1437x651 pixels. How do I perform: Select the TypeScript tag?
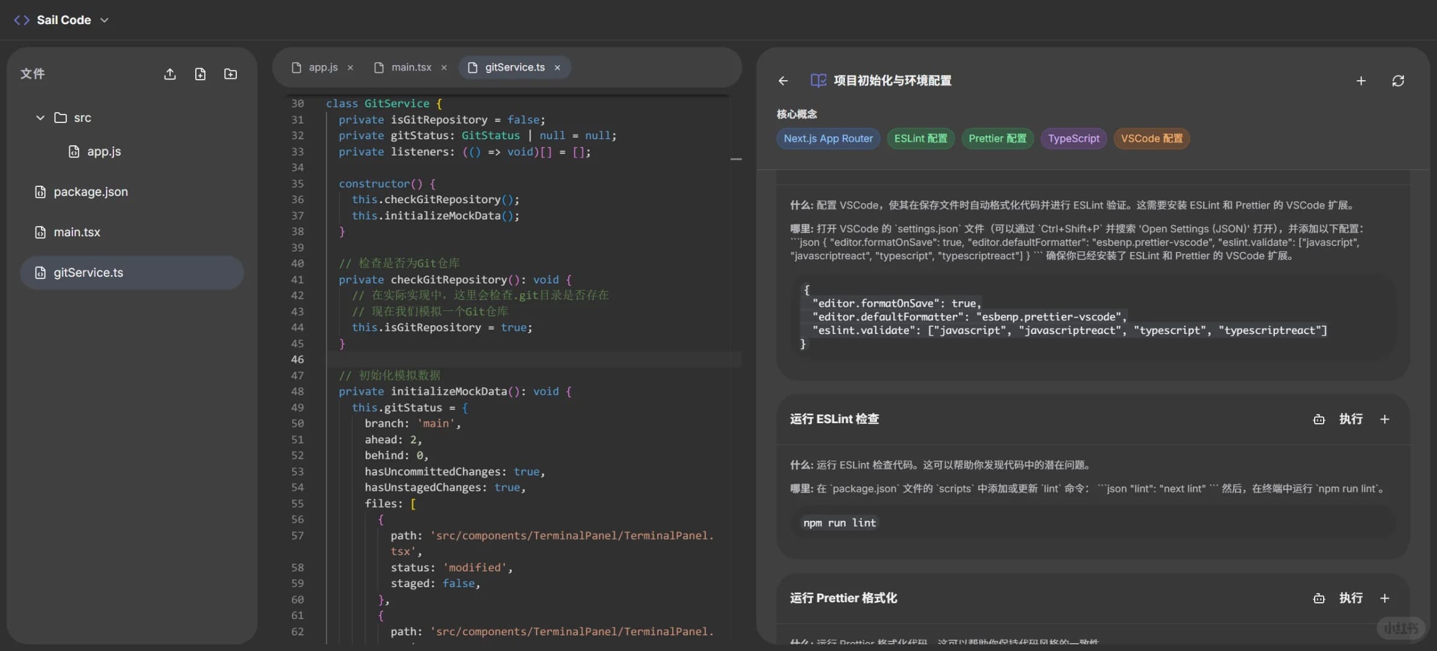point(1074,139)
